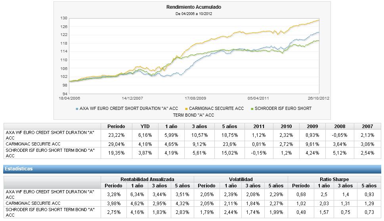The width and height of the screenshot is (384, 221).
Task: Click the Rentabilidad Anualizada group header
Action: 147,179
